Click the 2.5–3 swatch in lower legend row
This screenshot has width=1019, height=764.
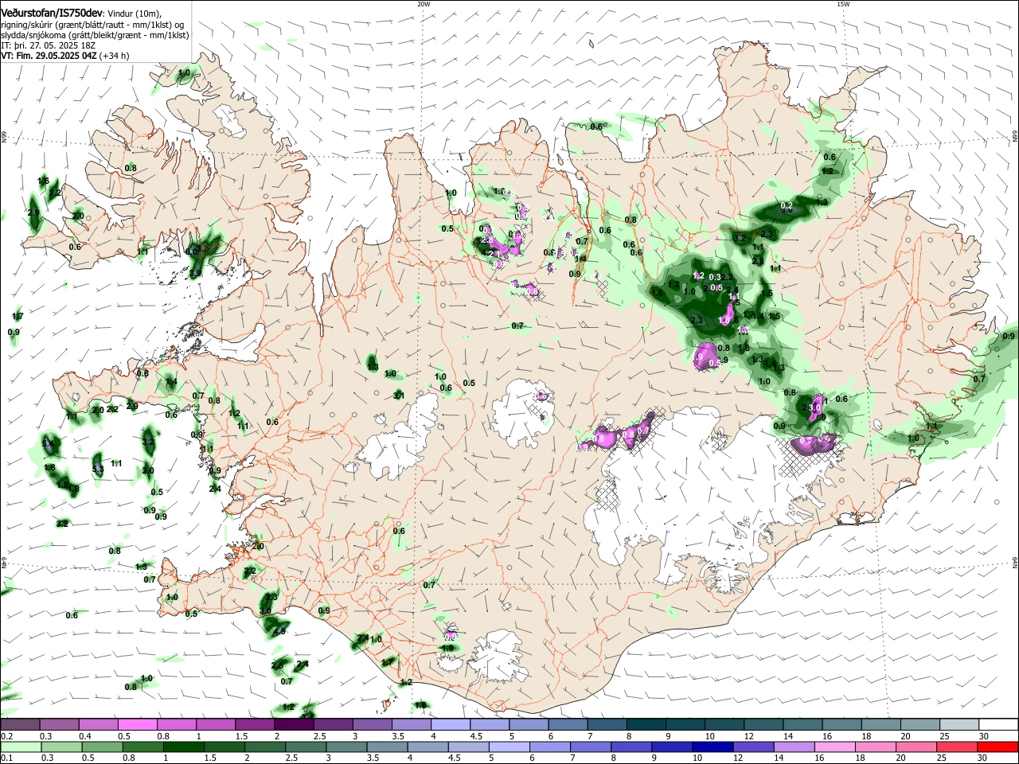click(x=305, y=747)
